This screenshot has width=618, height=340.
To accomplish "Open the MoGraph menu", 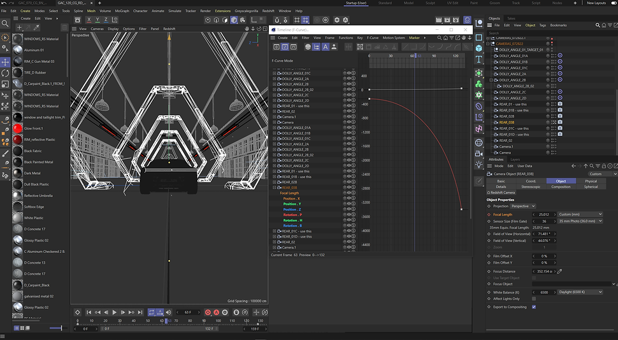I will pyautogui.click(x=121, y=11).
